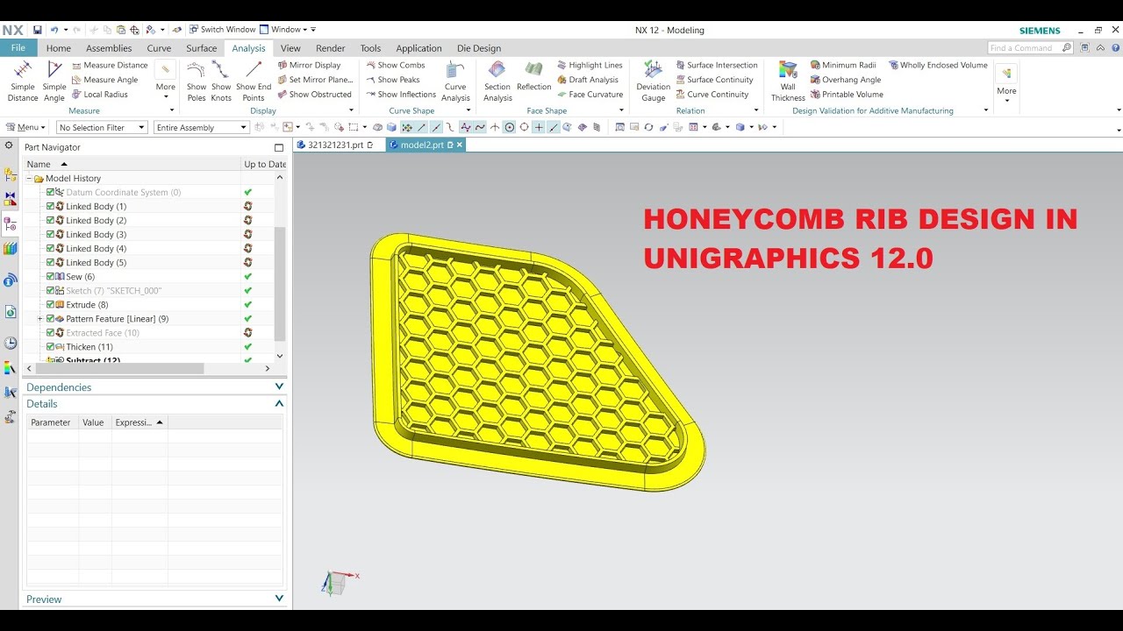This screenshot has width=1123, height=631.
Task: Click Highlight Lines
Action: click(590, 65)
